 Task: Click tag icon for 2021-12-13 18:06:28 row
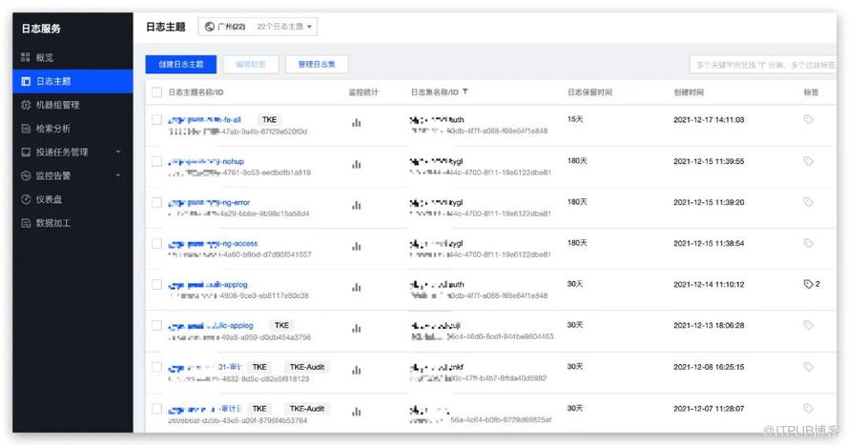(x=808, y=325)
